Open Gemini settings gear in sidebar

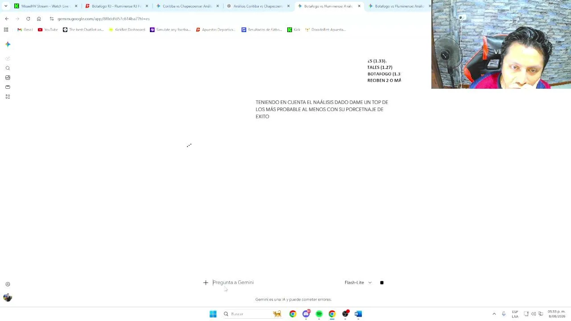pyautogui.click(x=8, y=284)
